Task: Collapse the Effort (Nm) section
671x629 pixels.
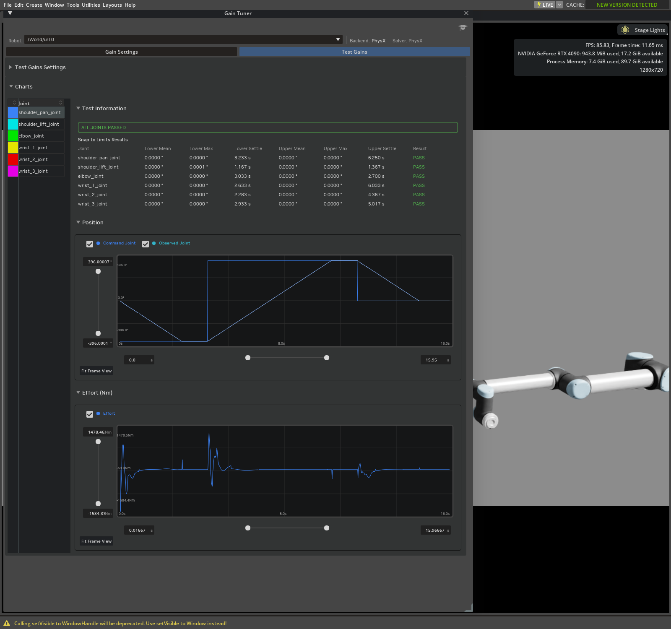Action: coord(78,392)
